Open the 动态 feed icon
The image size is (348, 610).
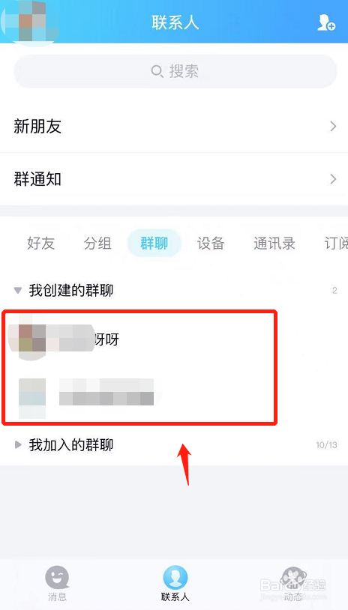pyautogui.click(x=293, y=578)
